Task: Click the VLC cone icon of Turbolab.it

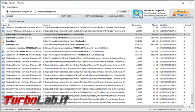Action: [3, 41]
